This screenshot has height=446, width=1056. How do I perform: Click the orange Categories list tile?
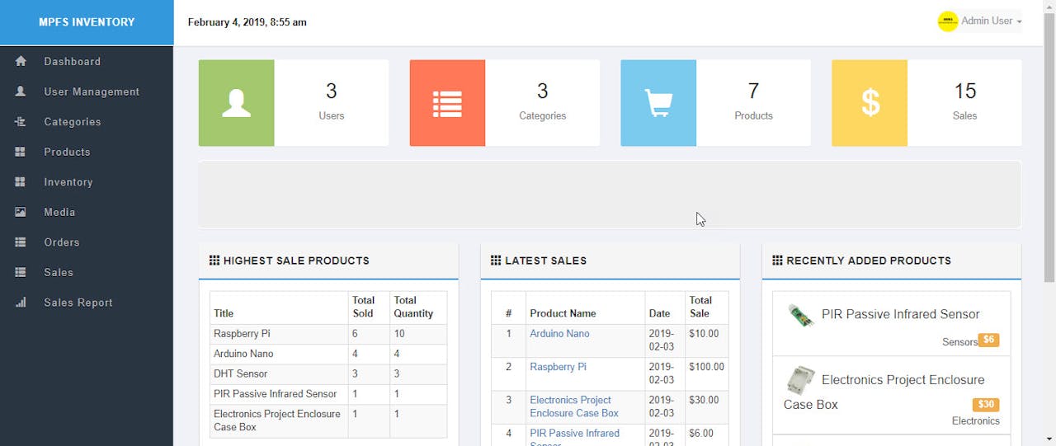447,103
